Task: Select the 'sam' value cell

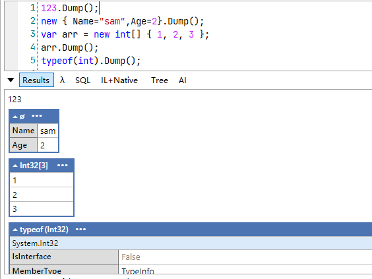Action: point(47,131)
